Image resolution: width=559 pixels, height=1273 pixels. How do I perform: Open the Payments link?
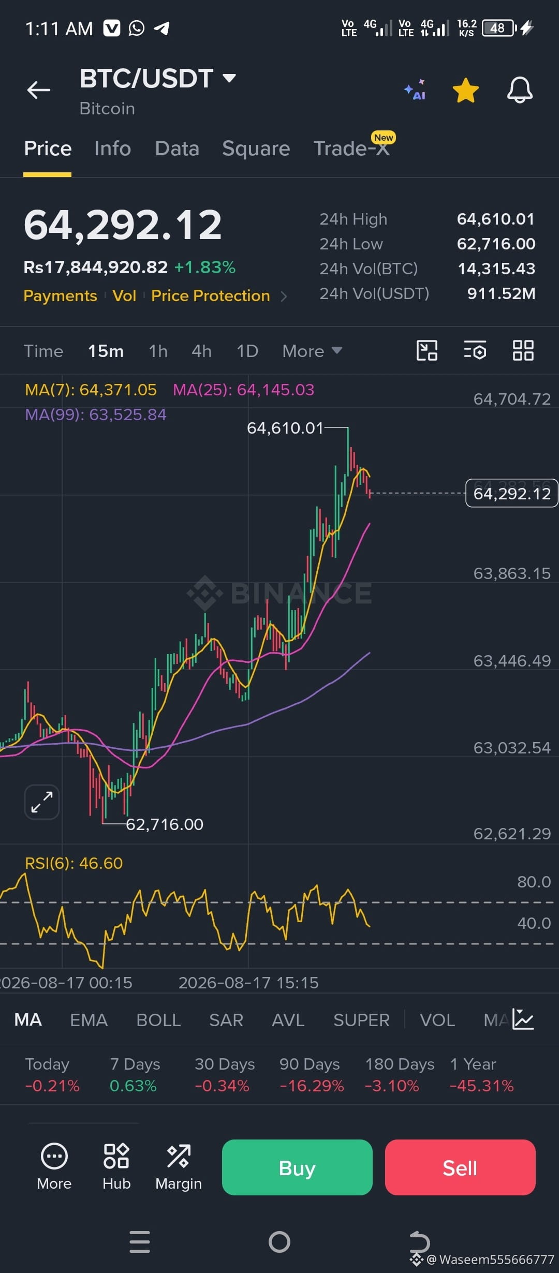point(60,295)
